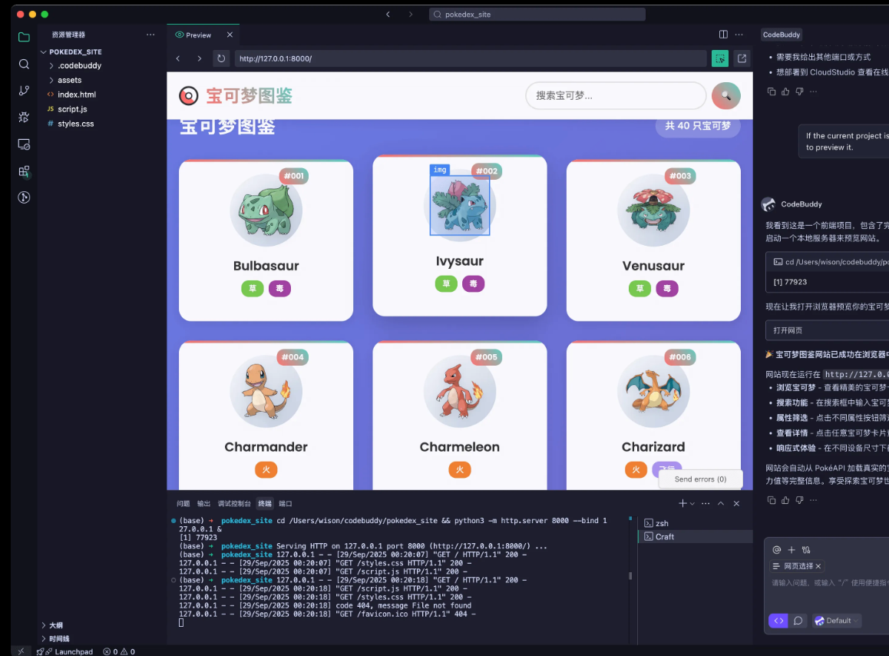Image resolution: width=889 pixels, height=656 pixels.
Task: Click the 搜索宝可梦 search field
Action: click(614, 96)
